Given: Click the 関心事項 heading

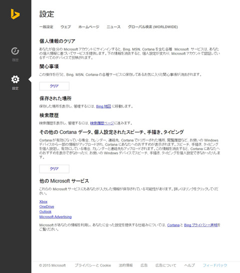Looking at the screenshot, I should point(49,66).
